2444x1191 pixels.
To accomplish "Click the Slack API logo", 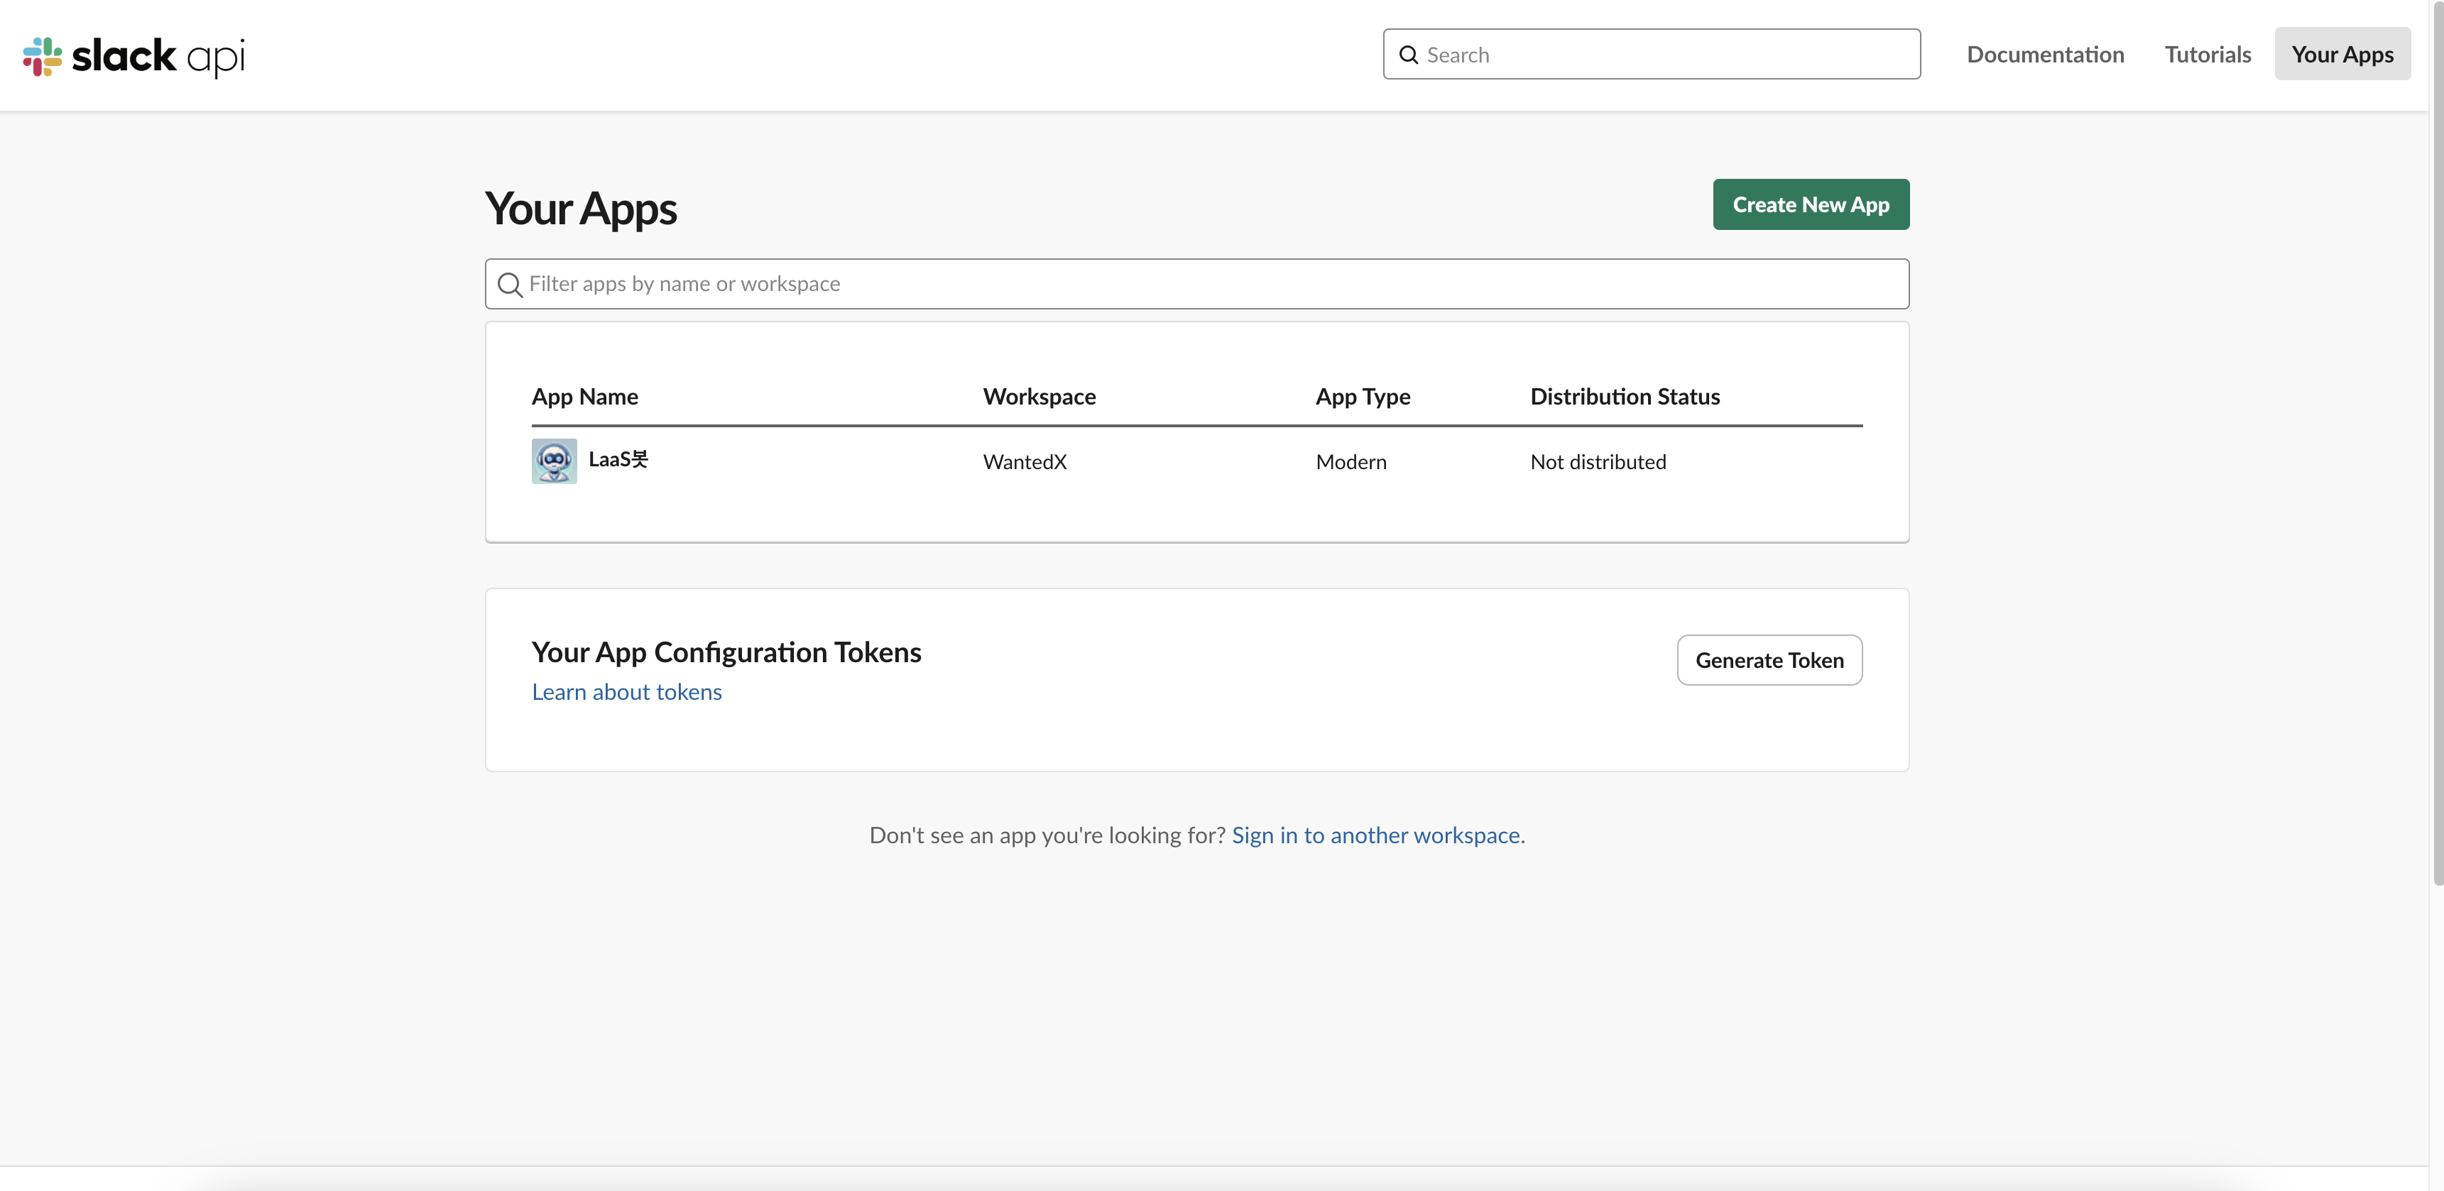I will pyautogui.click(x=133, y=56).
